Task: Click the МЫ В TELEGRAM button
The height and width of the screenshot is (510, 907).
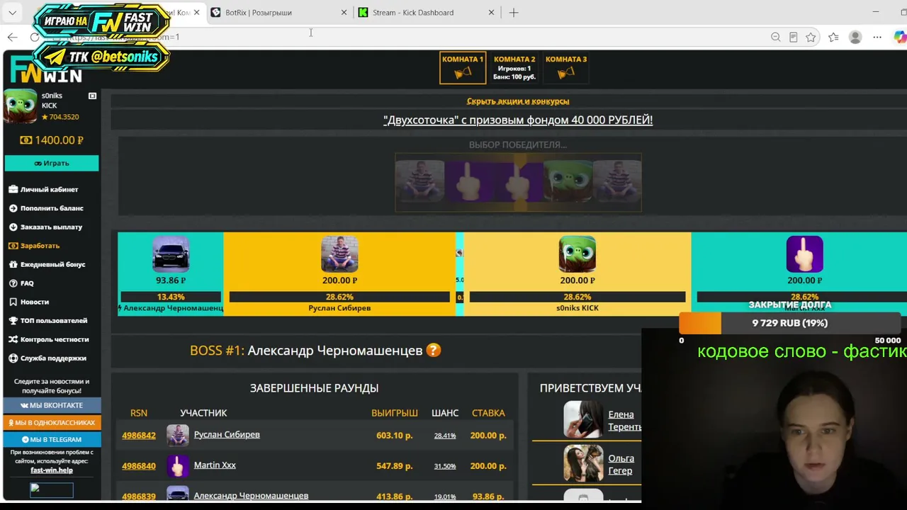Action: [52, 439]
